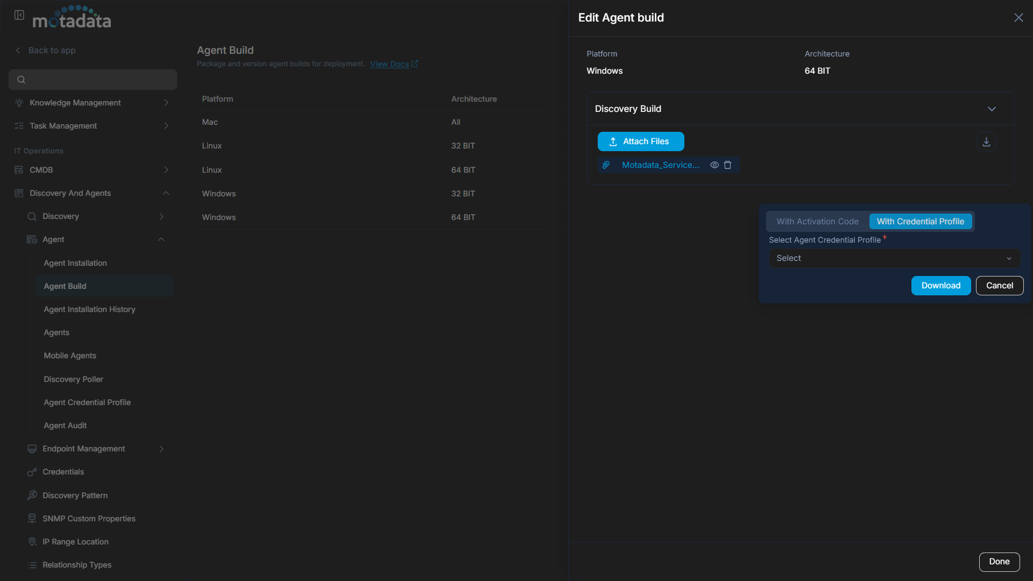
Task: Expand the Discovery submenu chevron
Action: [x=161, y=216]
